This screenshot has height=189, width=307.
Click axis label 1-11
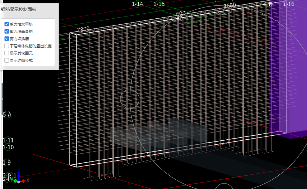coord(8,140)
